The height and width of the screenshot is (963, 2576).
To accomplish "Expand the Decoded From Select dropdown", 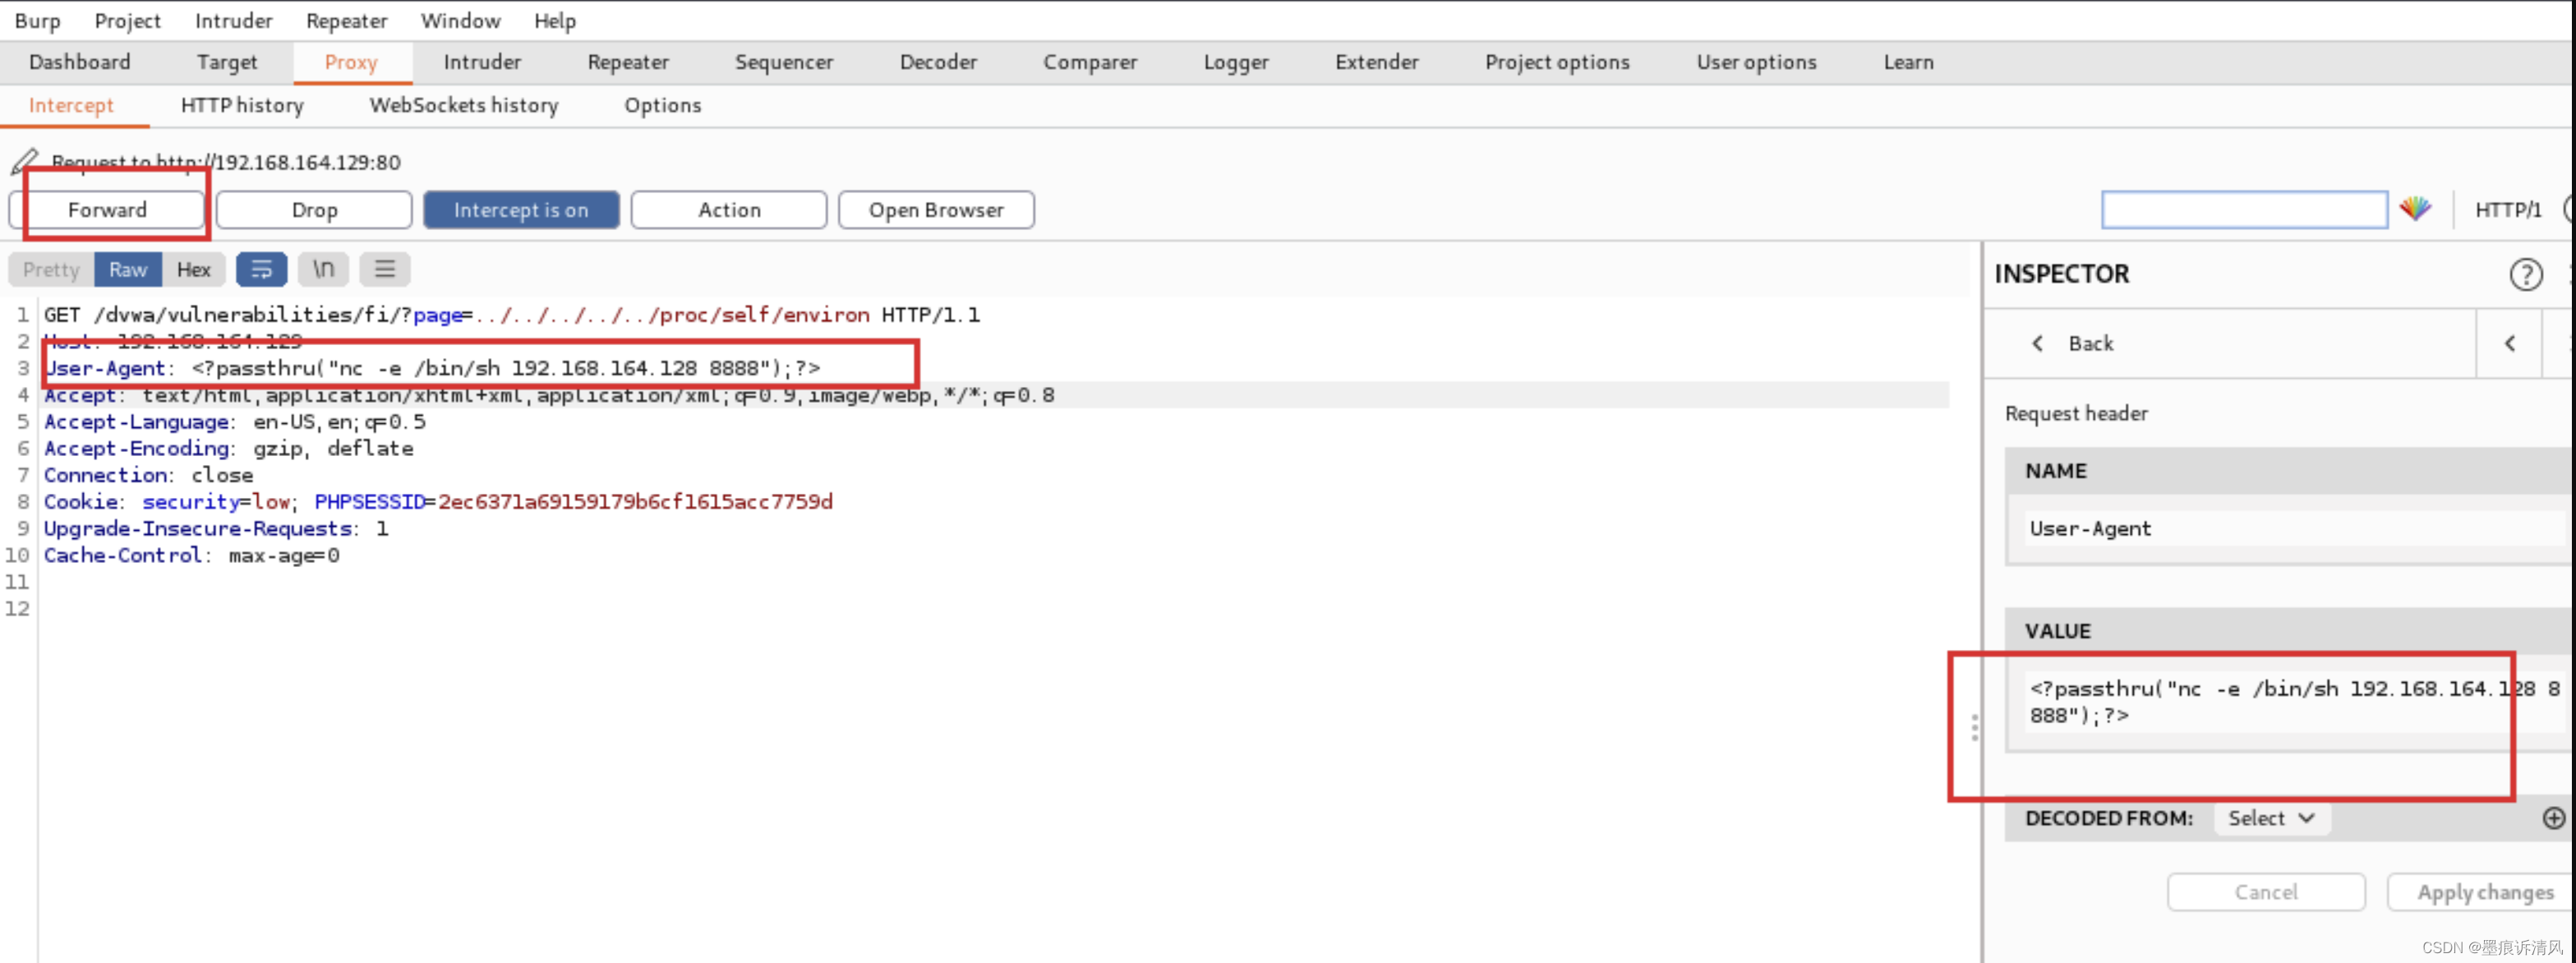I will 2271,818.
